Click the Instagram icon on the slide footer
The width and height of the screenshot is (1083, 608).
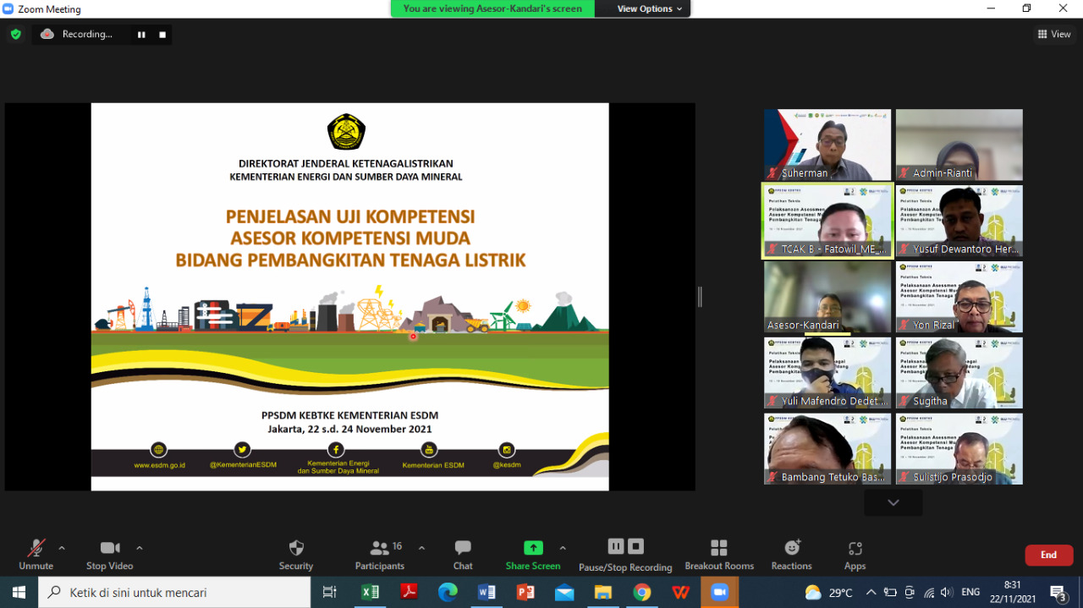506,450
